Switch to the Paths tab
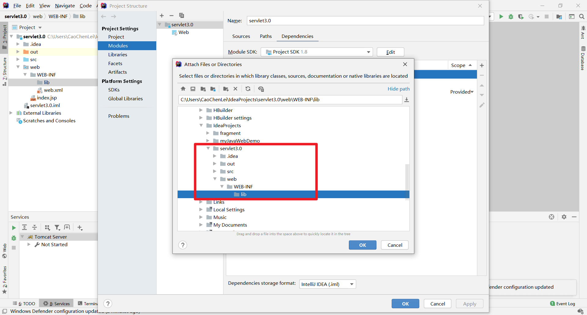 266,36
